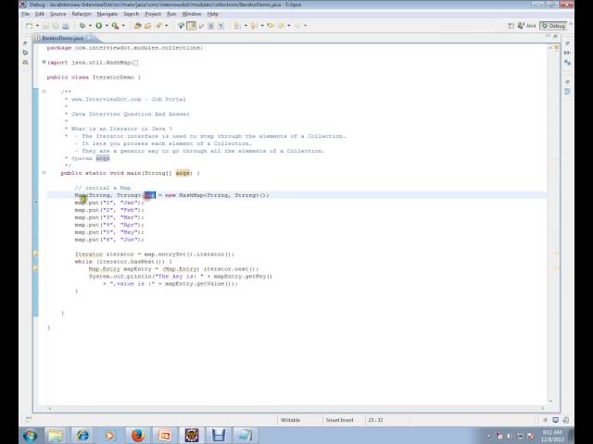The height and width of the screenshot is (444, 593).
Task: Switch to the Java perspective
Action: click(x=527, y=26)
